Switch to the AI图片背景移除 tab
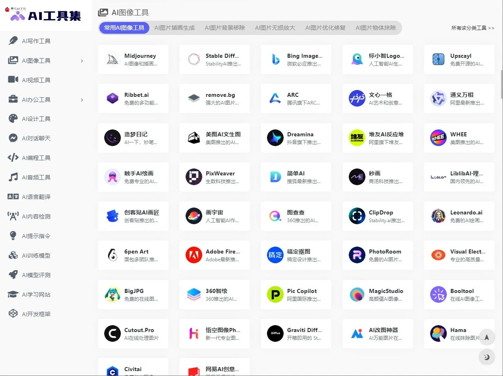503x376 pixels. [225, 28]
